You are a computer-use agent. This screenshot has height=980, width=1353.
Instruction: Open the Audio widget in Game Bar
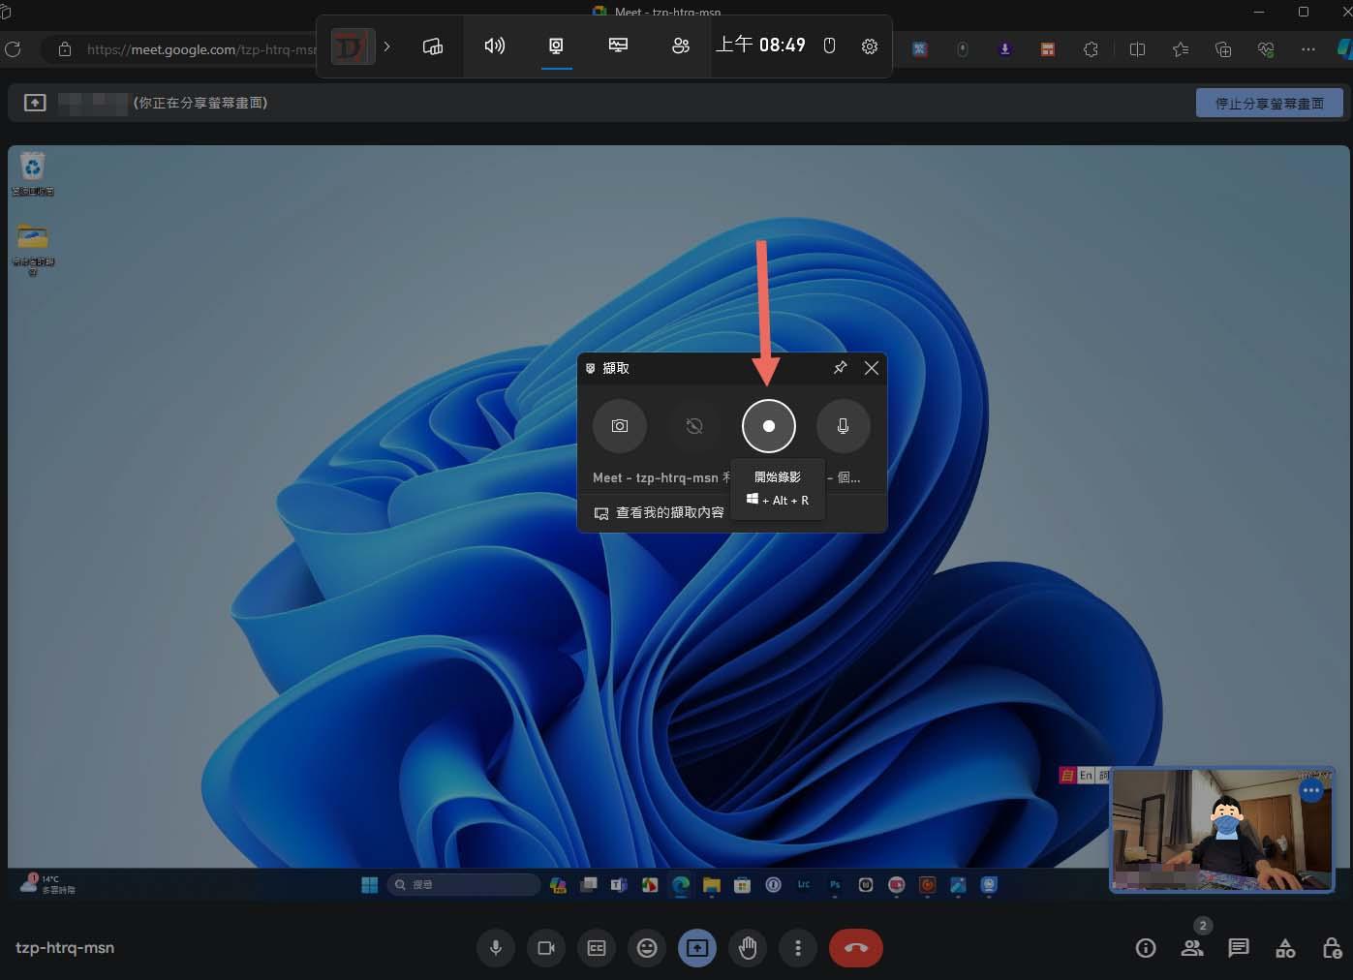click(495, 46)
